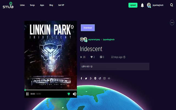Click the green Upload button
This screenshot has height=110, width=176.
click(133, 5)
